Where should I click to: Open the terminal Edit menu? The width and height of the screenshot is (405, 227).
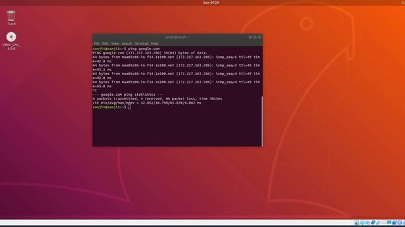[x=105, y=44]
